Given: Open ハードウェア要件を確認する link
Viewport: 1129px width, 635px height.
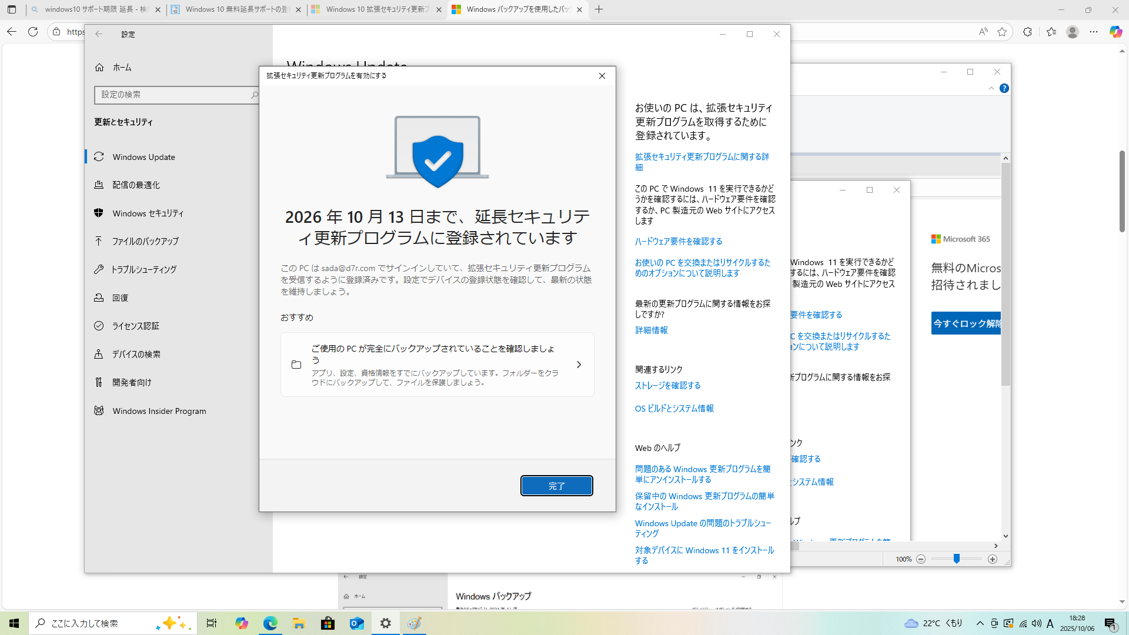Looking at the screenshot, I should click(x=678, y=242).
